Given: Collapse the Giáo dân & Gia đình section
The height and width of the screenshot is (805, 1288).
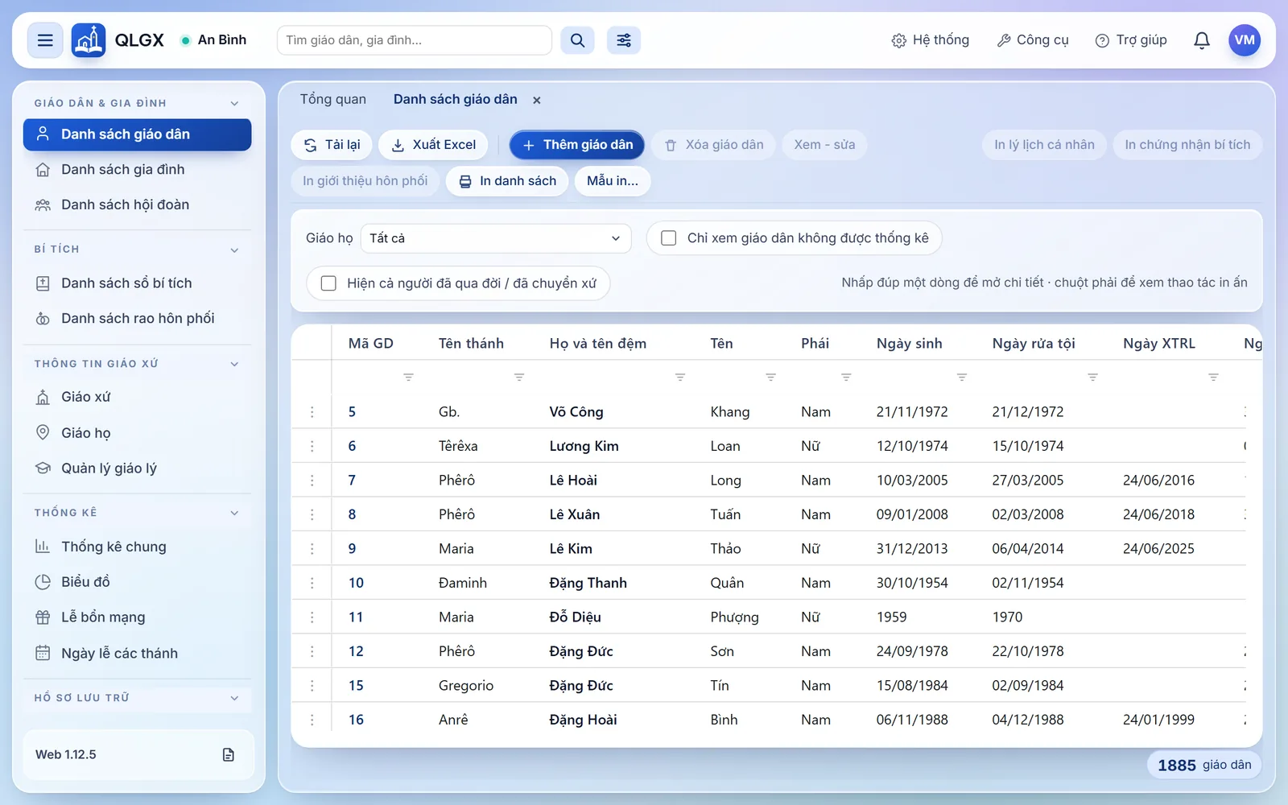Looking at the screenshot, I should 234,103.
